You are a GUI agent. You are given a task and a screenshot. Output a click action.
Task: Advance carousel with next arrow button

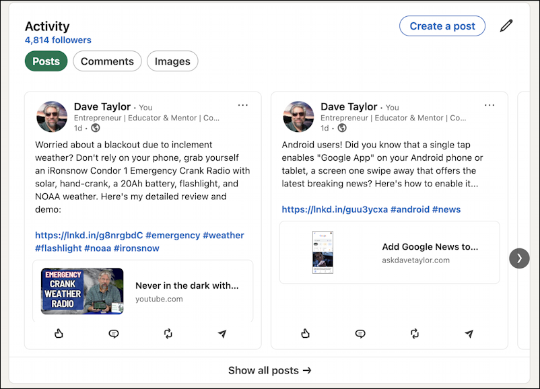(x=519, y=258)
